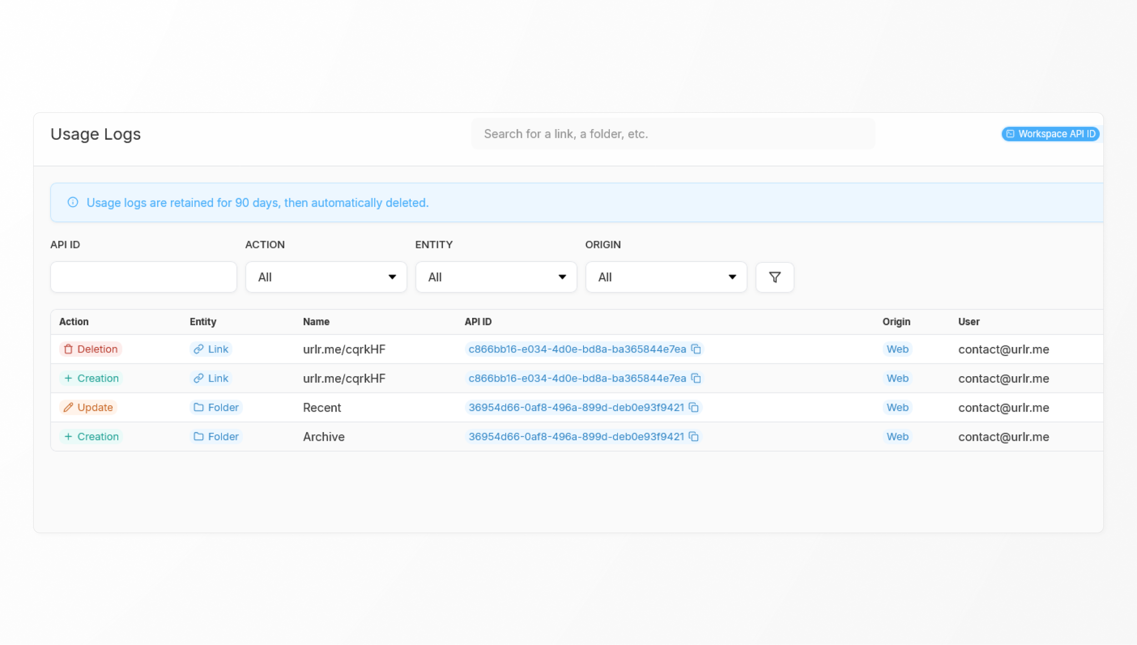Click the Folder entity badge for Recent
This screenshot has width=1137, height=645.
216,407
